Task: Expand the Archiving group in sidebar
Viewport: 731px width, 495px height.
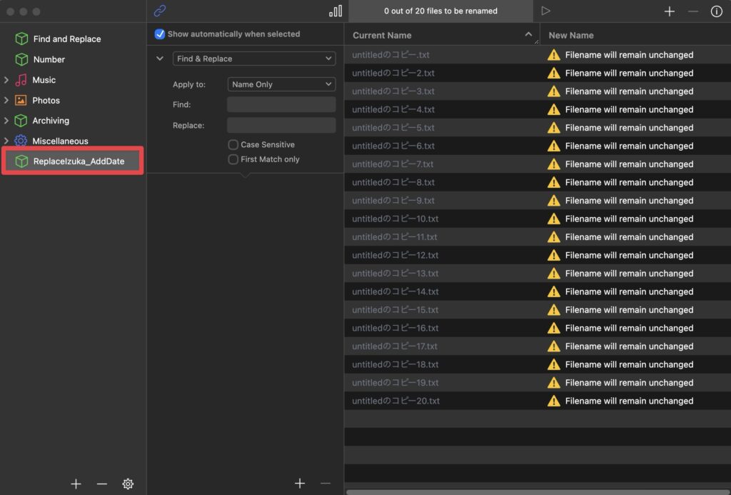Action: 6,121
